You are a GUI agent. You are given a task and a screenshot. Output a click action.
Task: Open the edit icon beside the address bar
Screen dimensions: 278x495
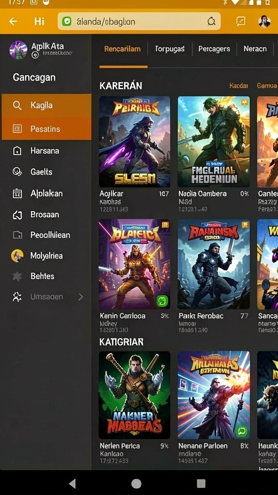point(241,21)
